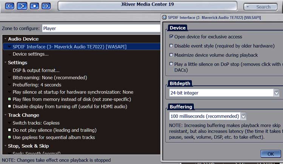
Task: Open Device settings
Action: 31,54
